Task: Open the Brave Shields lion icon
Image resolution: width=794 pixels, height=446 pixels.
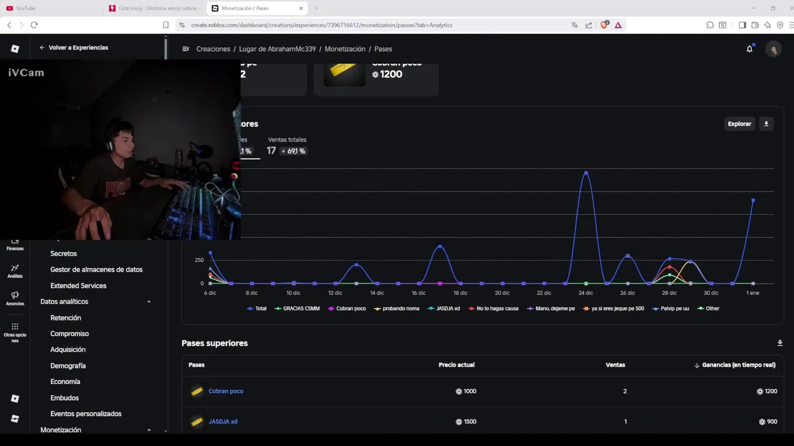Action: coord(604,25)
